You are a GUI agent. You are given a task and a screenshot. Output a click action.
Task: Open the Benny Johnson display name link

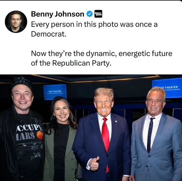pos(58,14)
